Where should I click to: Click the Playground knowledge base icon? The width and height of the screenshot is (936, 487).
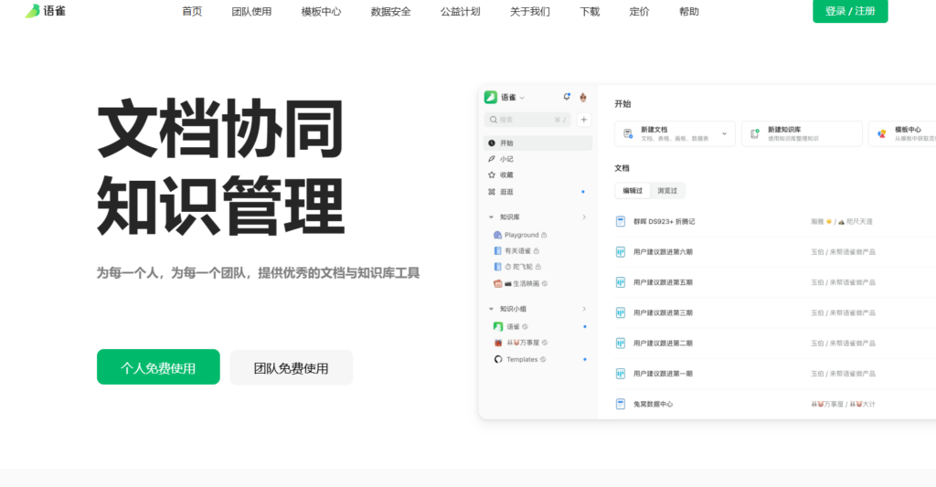(x=497, y=235)
